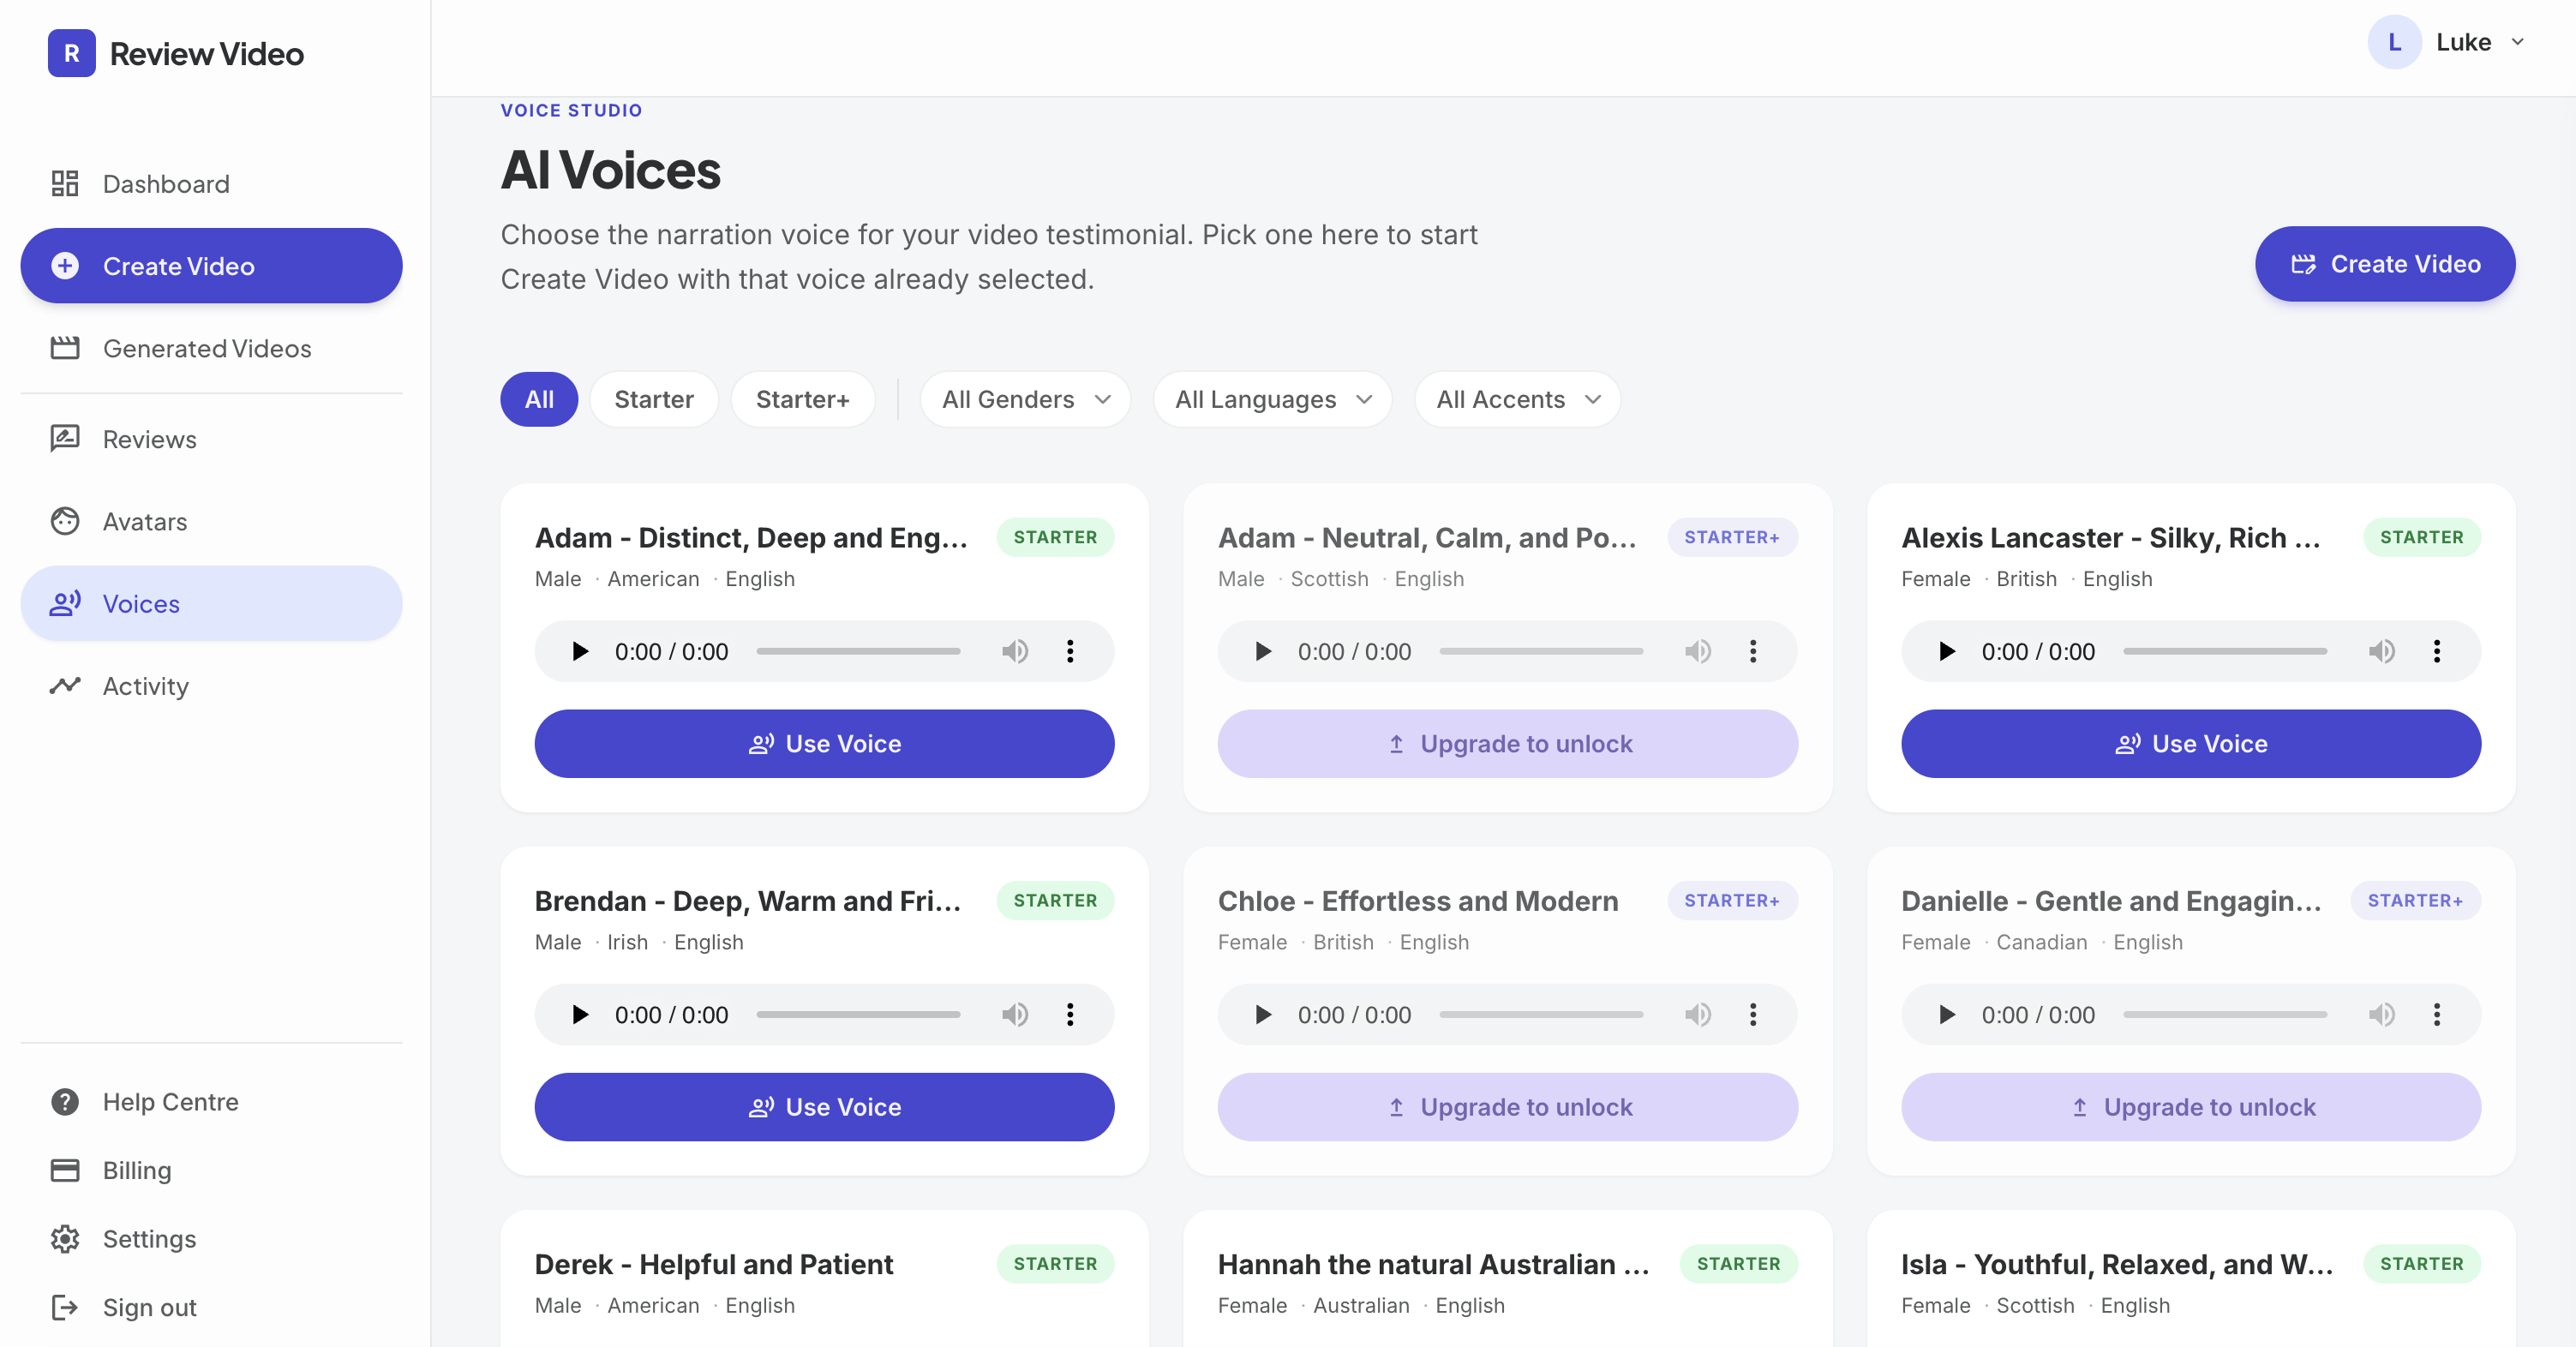Viewport: 2576px width, 1347px height.
Task: Open the Billing page
Action: (211, 1170)
